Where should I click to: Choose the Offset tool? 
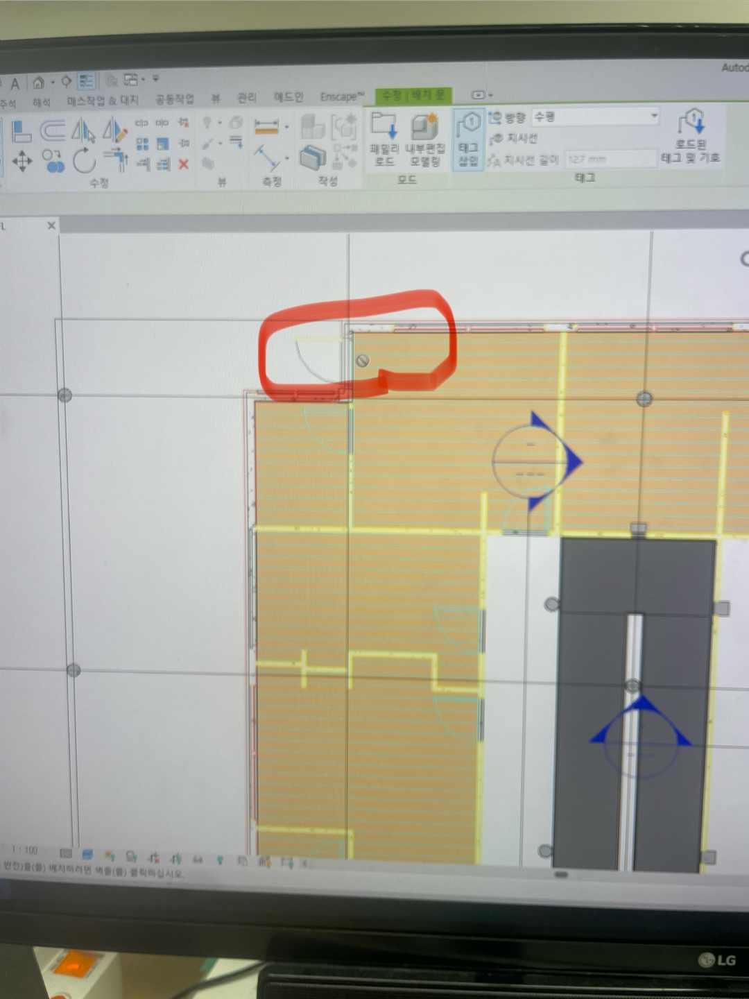(52, 130)
